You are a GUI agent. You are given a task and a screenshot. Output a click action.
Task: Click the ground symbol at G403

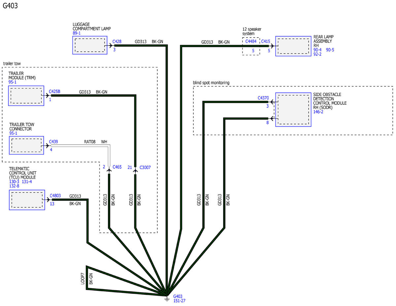pos(167,299)
